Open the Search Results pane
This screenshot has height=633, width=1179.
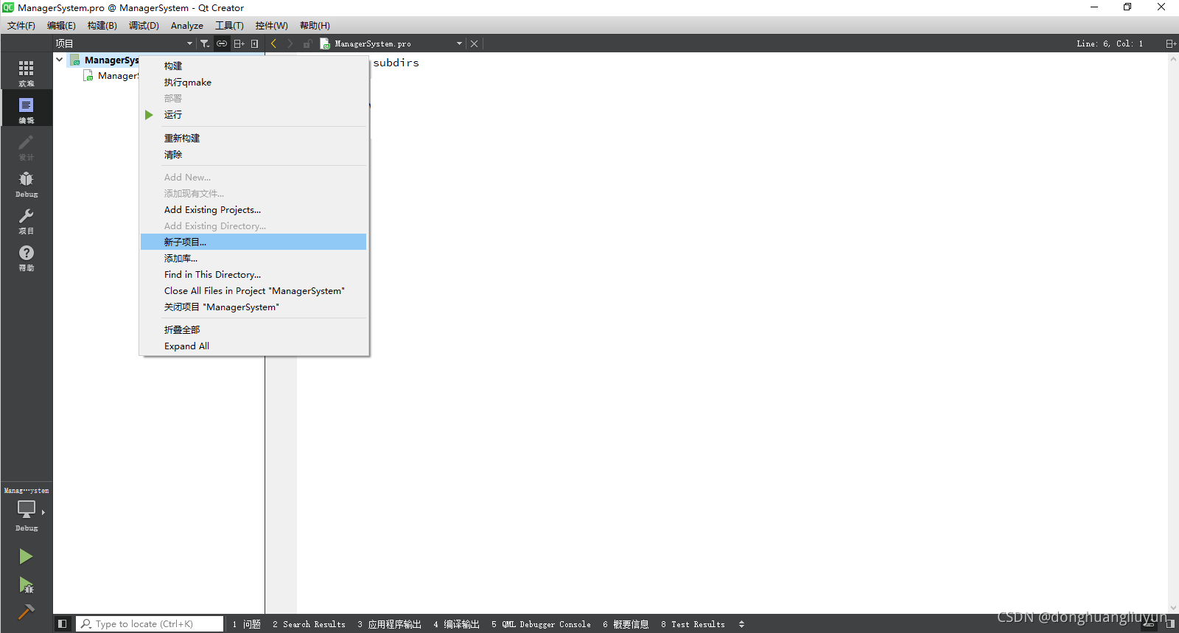click(x=309, y=624)
